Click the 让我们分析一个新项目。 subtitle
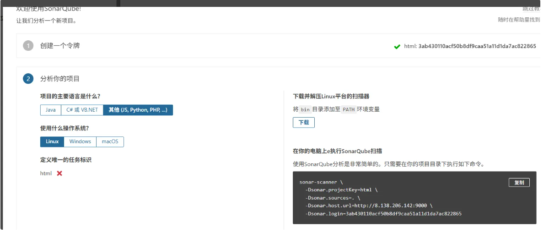The image size is (549, 232). [47, 21]
